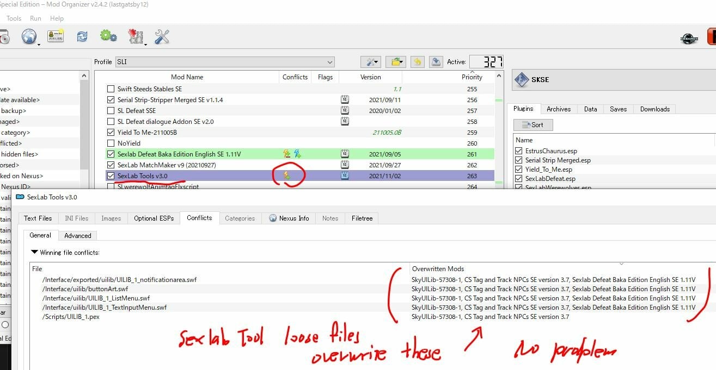Screen dimensions: 716x370
Task: Click calendar flag icon on Serial Strip-Stripper row
Action: [x=345, y=99]
